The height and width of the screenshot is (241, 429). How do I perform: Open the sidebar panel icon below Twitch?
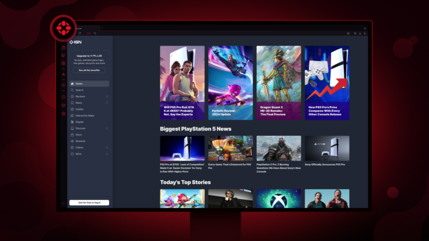pyautogui.click(x=64, y=63)
